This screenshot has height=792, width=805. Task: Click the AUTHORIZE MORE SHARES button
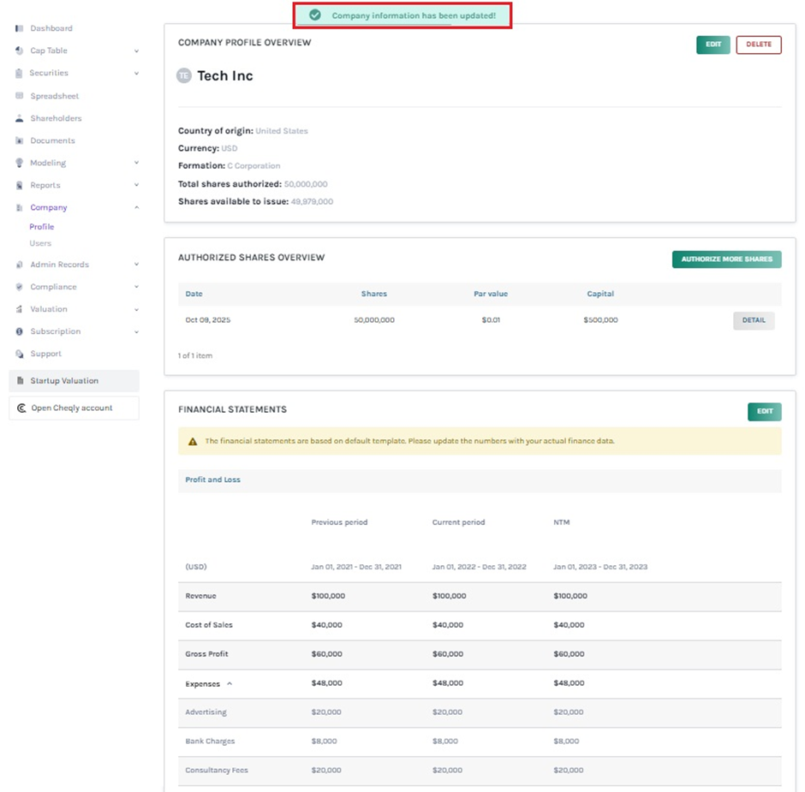726,259
